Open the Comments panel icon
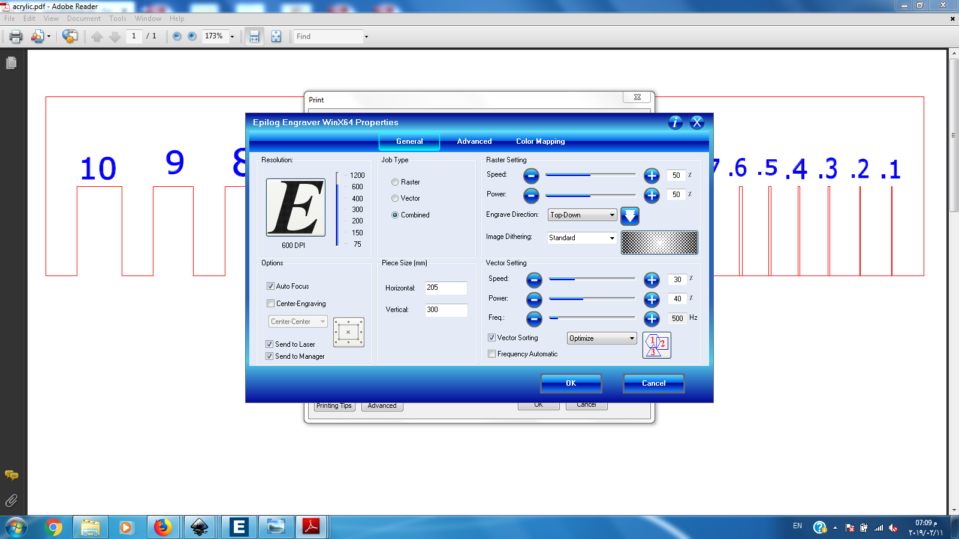 (11, 476)
